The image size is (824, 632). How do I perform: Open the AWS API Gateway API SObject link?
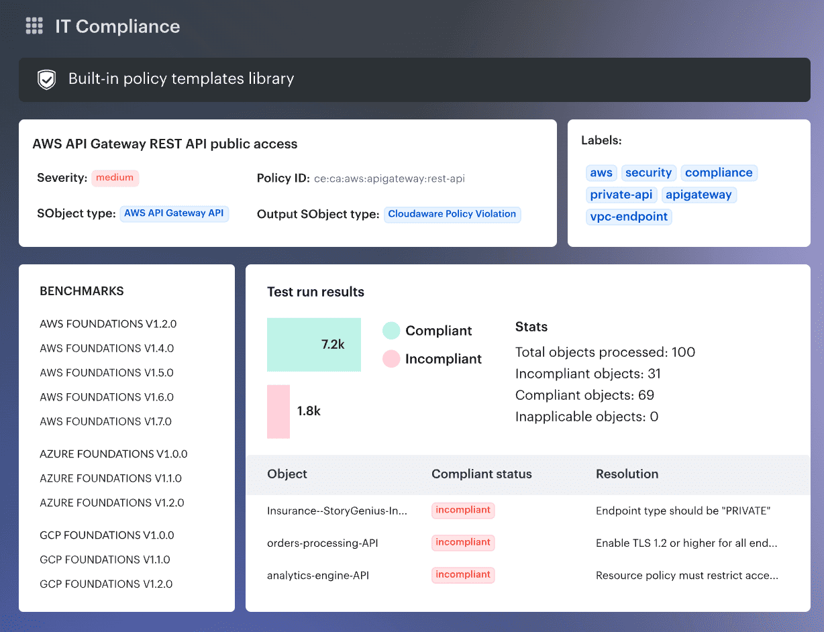(174, 213)
